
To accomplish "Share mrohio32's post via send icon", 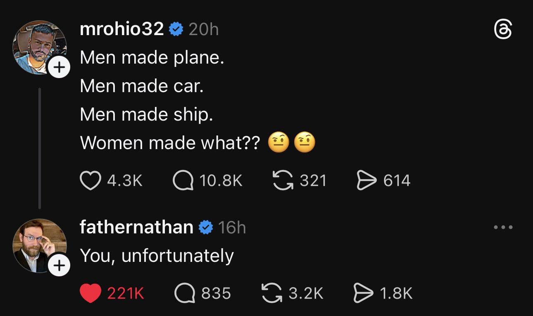I will tap(366, 181).
